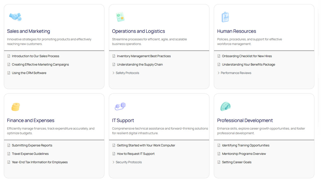
Task: Open Inventory Management Best Practices article
Action: point(144,56)
